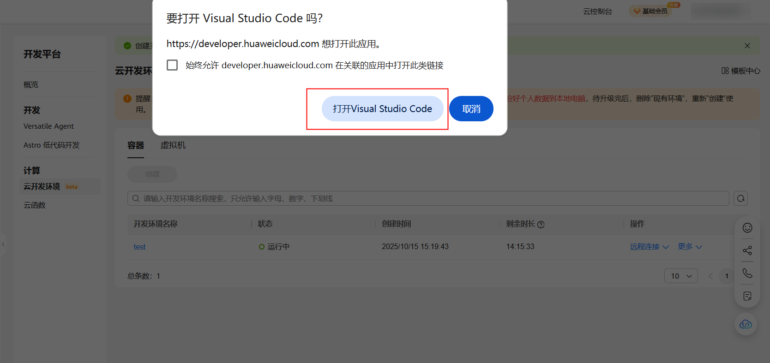This screenshot has width=770, height=363.
Task: Switch to the 容器 tab
Action: coord(136,145)
